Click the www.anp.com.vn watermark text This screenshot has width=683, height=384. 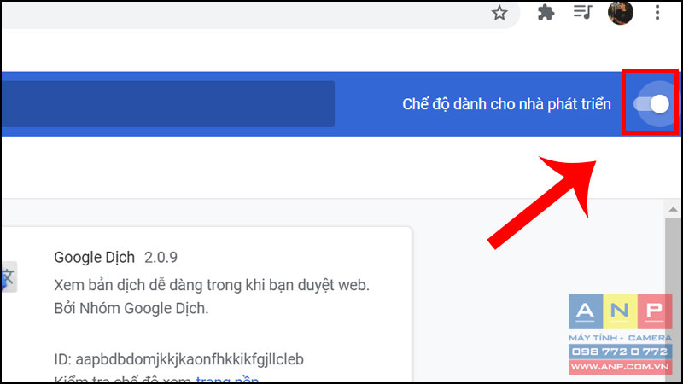click(620, 367)
